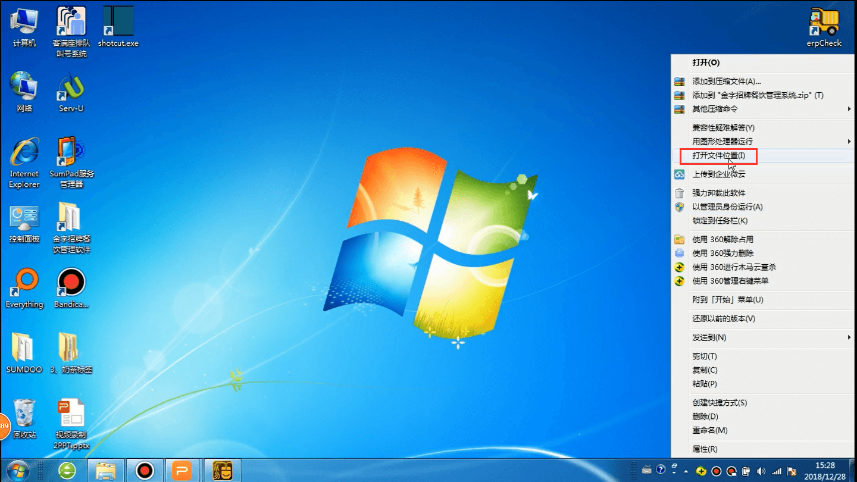857x482 pixels.
Task: Choose 还原以前的版本(V)
Action: click(x=763, y=319)
